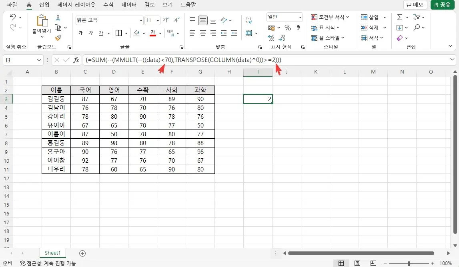Image resolution: width=459 pixels, height=267 pixels.
Task: Click the zoom slider handle
Action: click(x=409, y=263)
